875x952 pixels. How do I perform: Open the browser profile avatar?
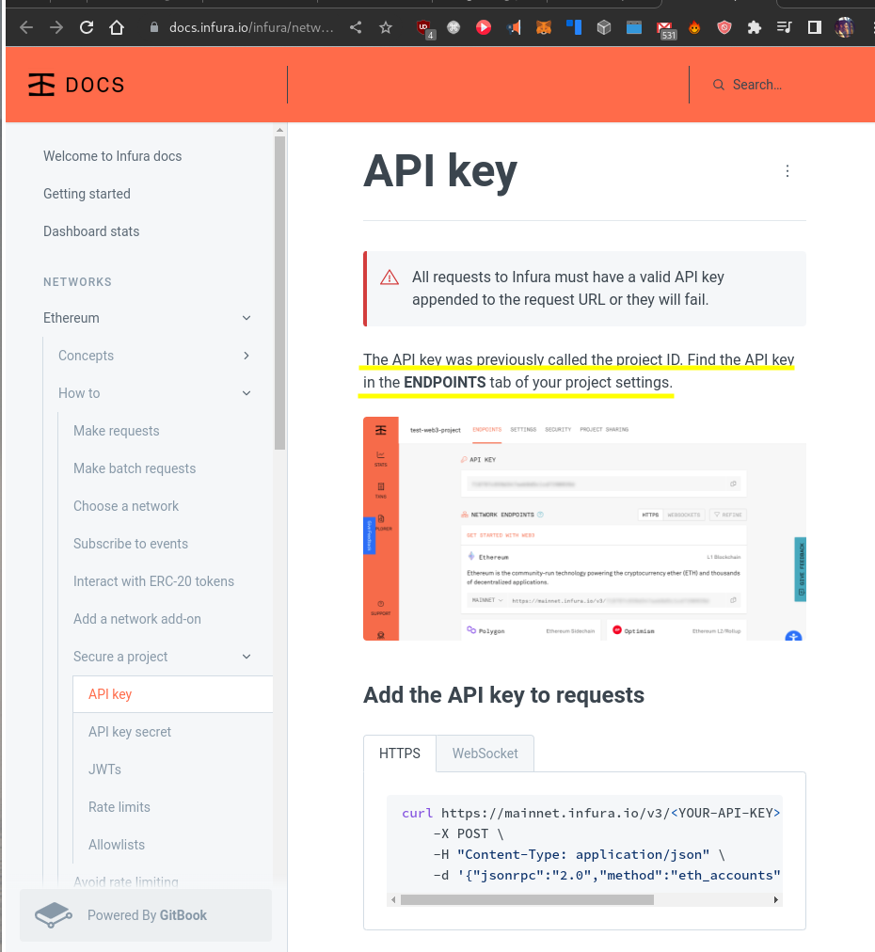coord(844,27)
